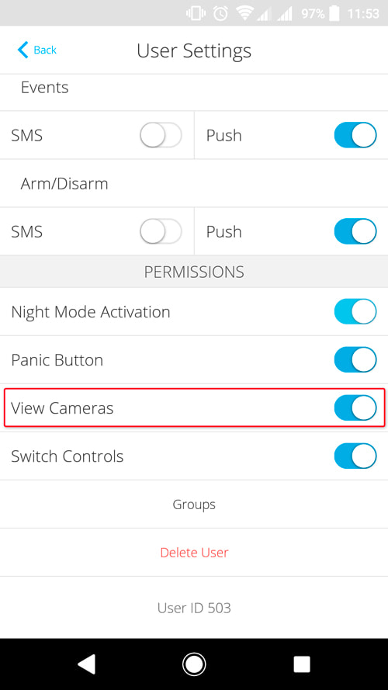Open the Groups option
This screenshot has height=690, width=388.
194,504
